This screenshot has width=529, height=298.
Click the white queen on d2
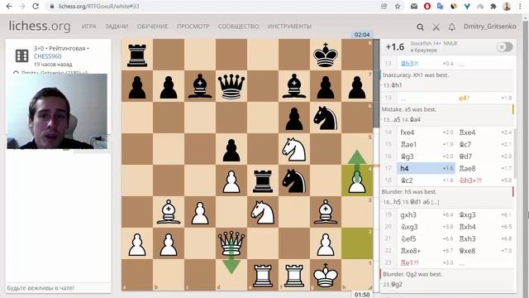click(x=231, y=243)
